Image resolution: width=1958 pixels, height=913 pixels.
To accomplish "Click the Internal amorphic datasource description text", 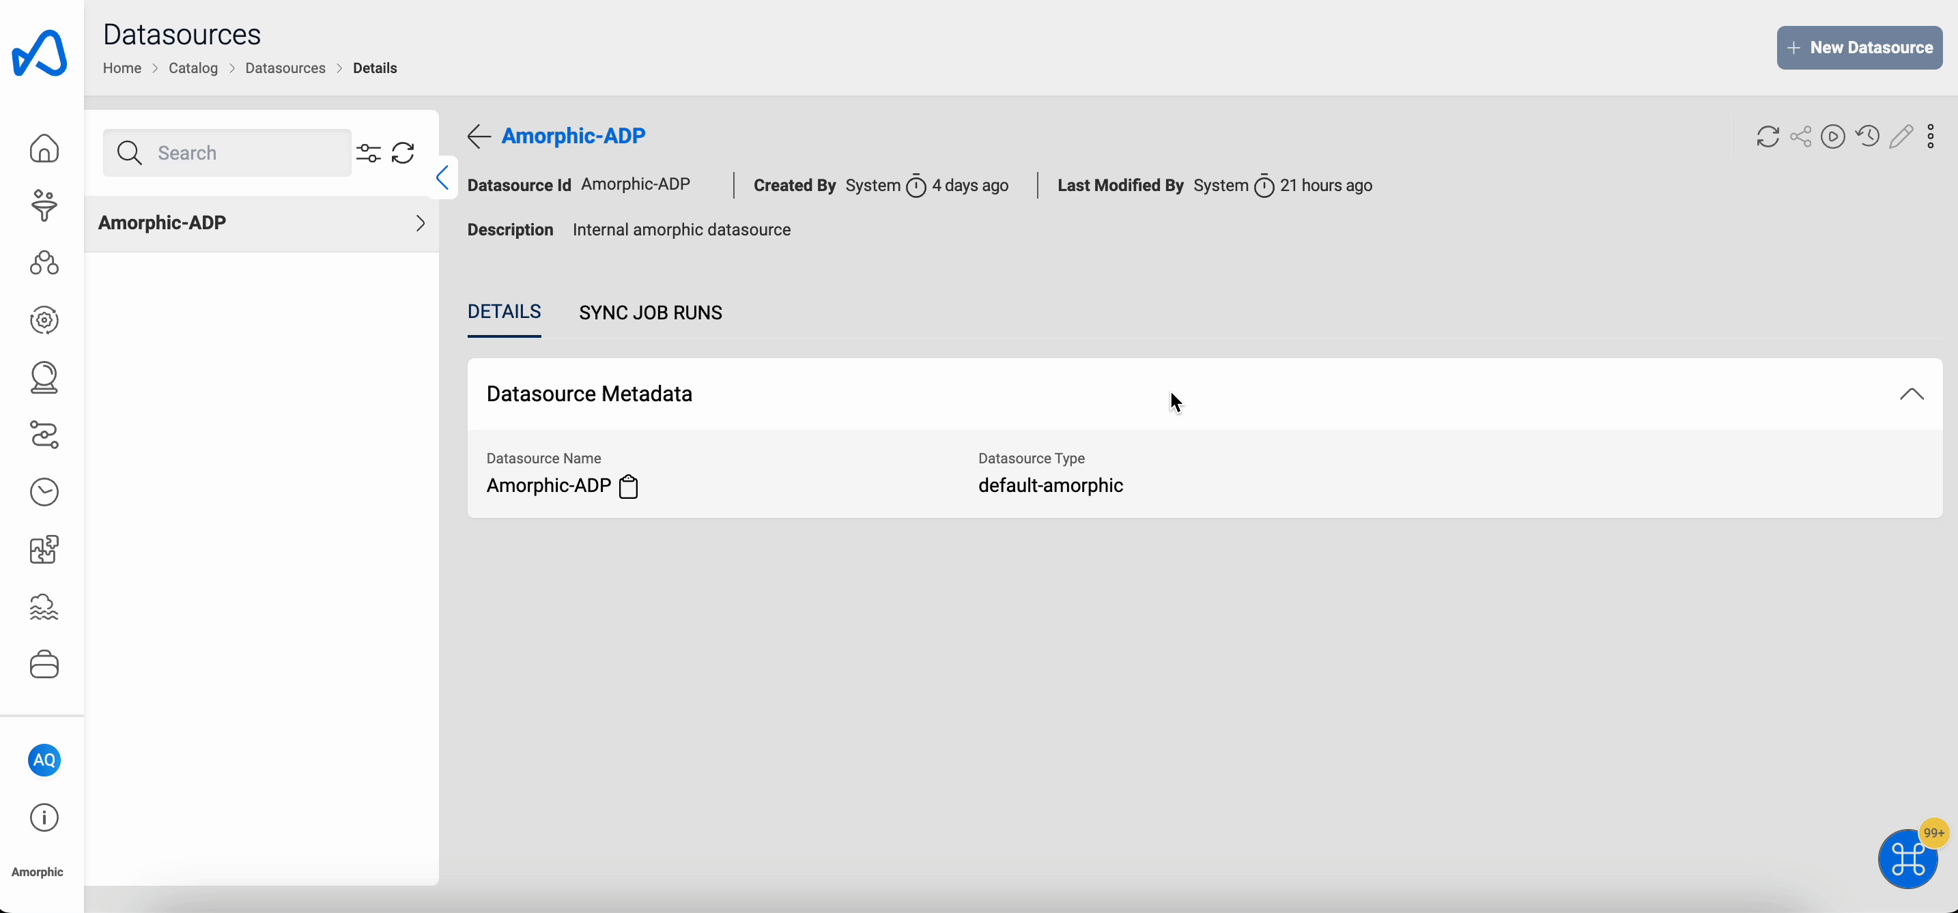I will (x=682, y=230).
